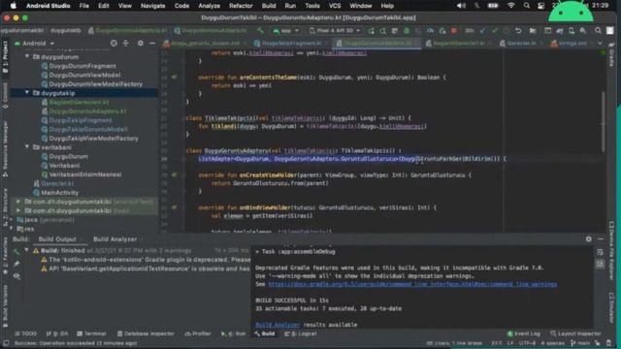The height and width of the screenshot is (349, 621).
Task: Click the red Stop button in toolbar
Action: point(454,30)
